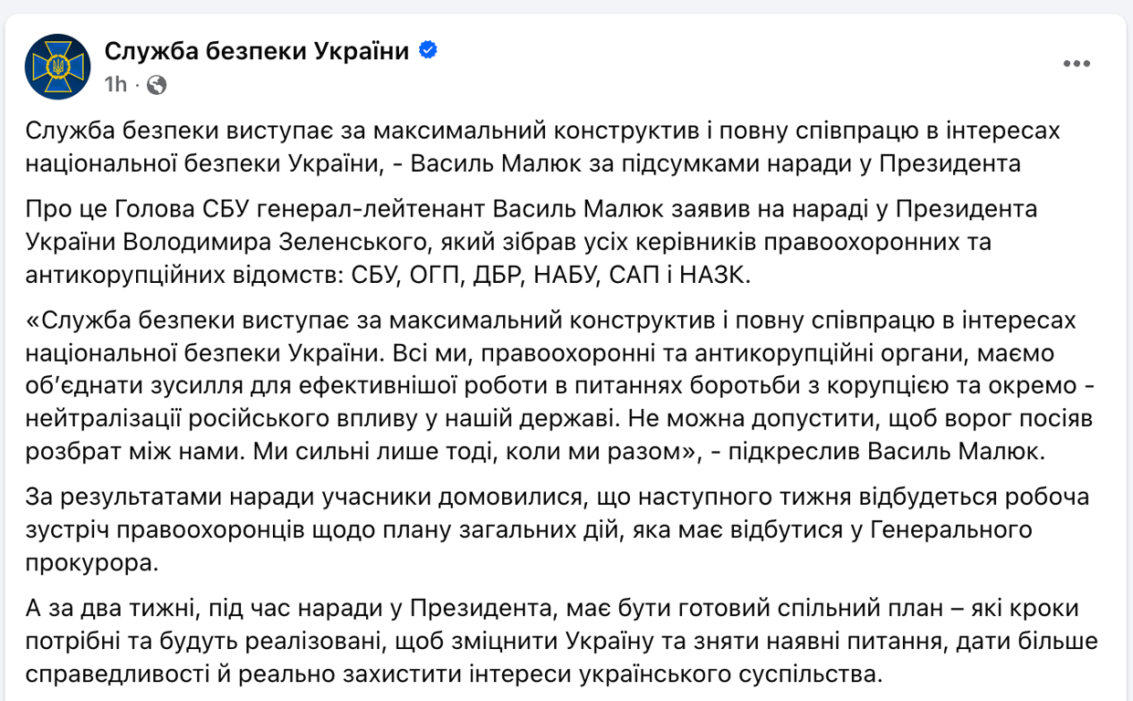The image size is (1133, 701).
Task: Open the Служба безпеки України page name
Action: click(x=257, y=51)
